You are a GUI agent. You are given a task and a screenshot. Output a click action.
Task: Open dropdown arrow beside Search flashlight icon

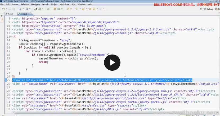tap(71, 9)
